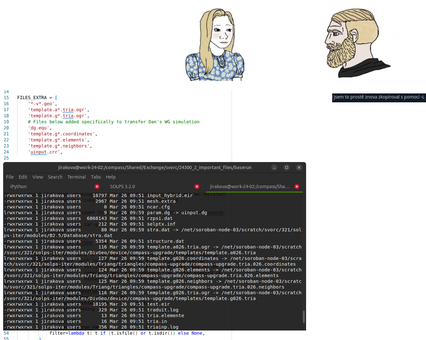
Task: Click editor line number 19
Action: (6, 122)
